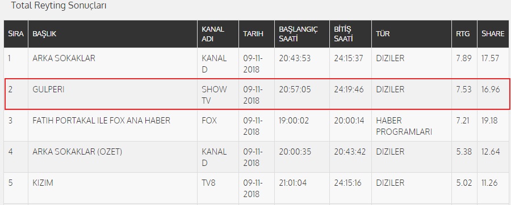This screenshot has height=205, width=511.
Task: Select the ARKA SOKAKLAR (OZET) title
Action: [77, 152]
